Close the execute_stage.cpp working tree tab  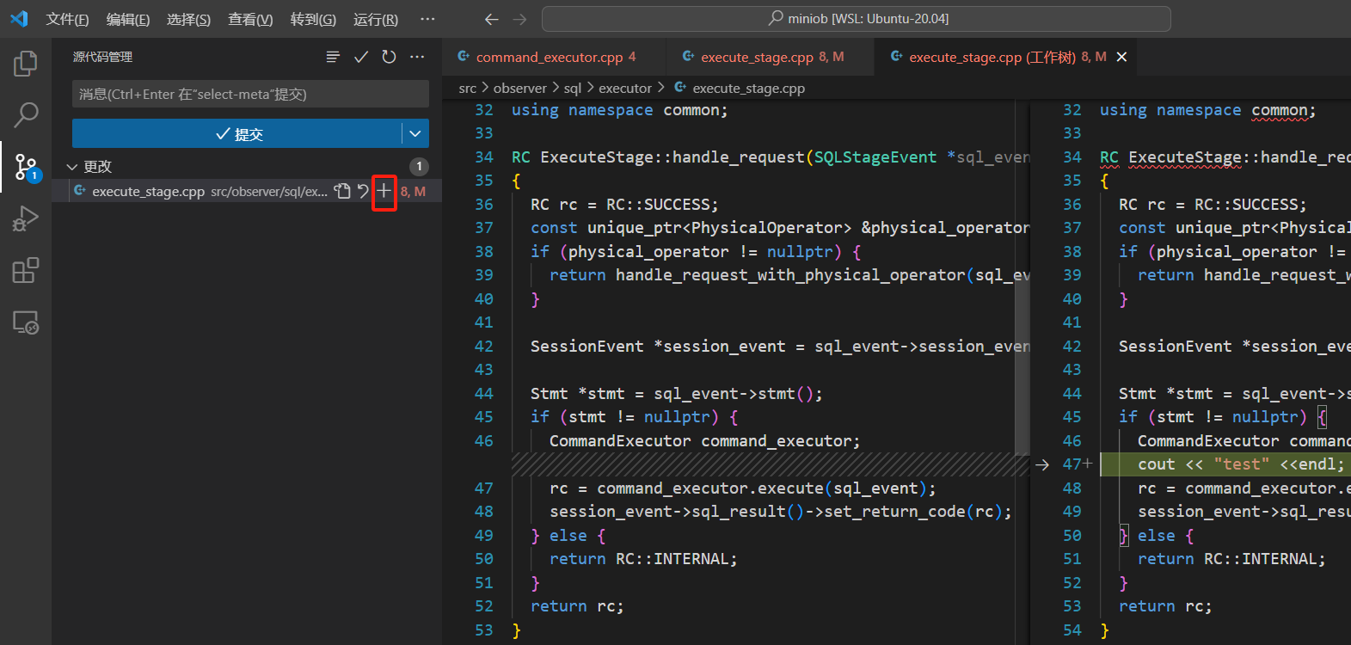[x=1121, y=57]
